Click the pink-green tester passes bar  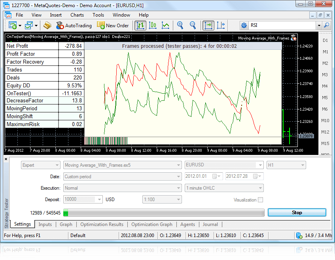pos(106,141)
